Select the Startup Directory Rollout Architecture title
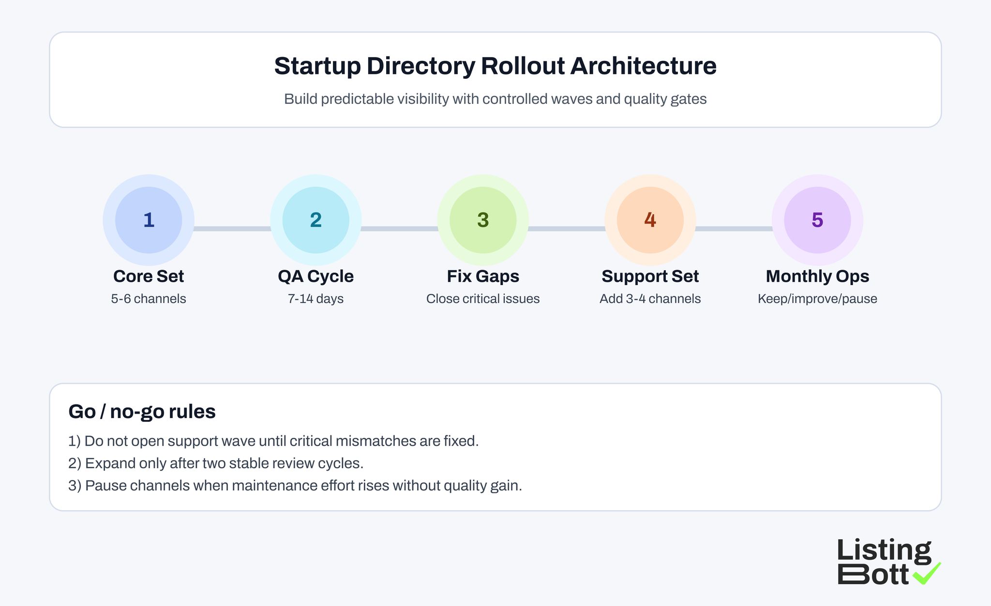The height and width of the screenshot is (606, 991). click(x=495, y=66)
